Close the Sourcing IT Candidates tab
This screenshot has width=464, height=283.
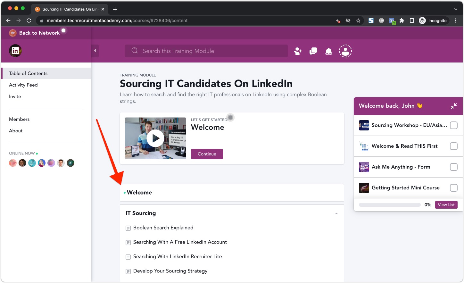103,9
